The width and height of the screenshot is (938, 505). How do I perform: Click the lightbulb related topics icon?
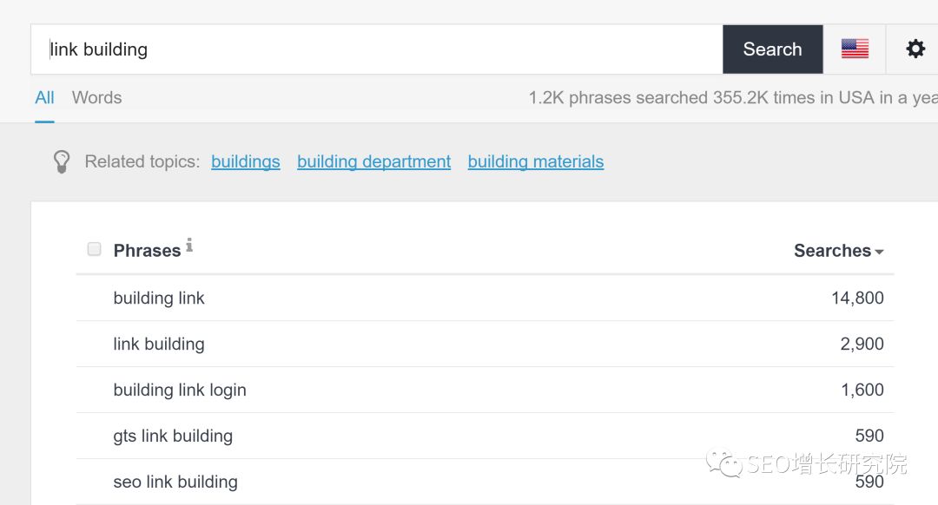pos(62,161)
